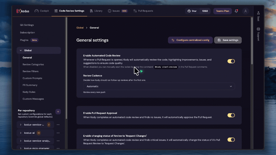Screen dimensions: 276x155
Task: Open the Review Cadence Automatic dropdown
Action: point(159,86)
